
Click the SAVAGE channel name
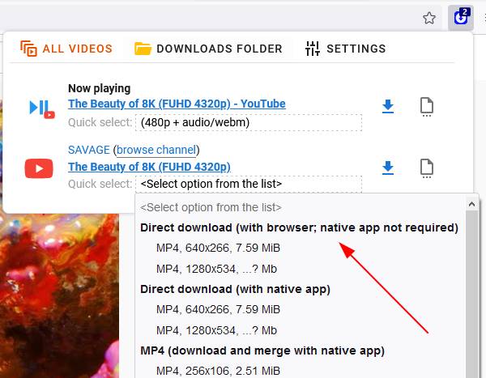click(x=89, y=150)
